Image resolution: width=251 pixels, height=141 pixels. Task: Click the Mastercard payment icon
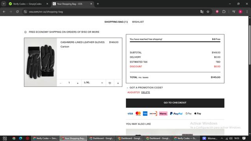click(138, 114)
